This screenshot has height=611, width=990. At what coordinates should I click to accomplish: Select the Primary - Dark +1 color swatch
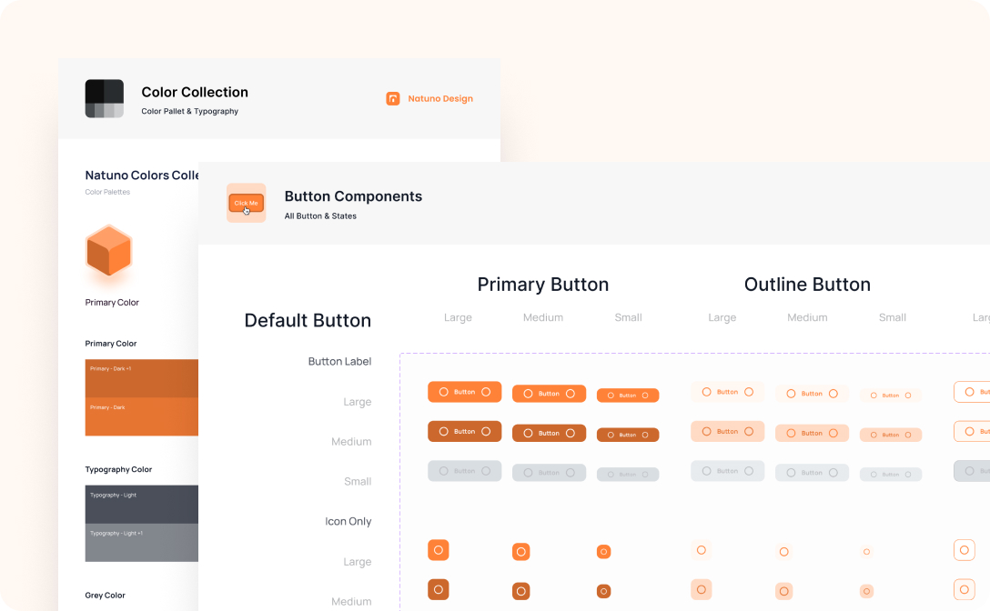pos(141,378)
